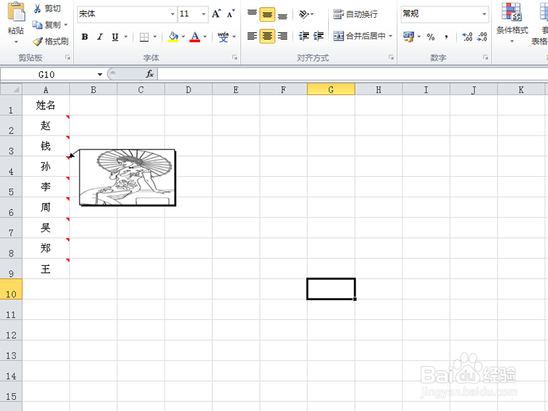Viewport: 548px width, 411px height.
Task: Open Conditional Formatting (条件格式)
Action: [512, 23]
